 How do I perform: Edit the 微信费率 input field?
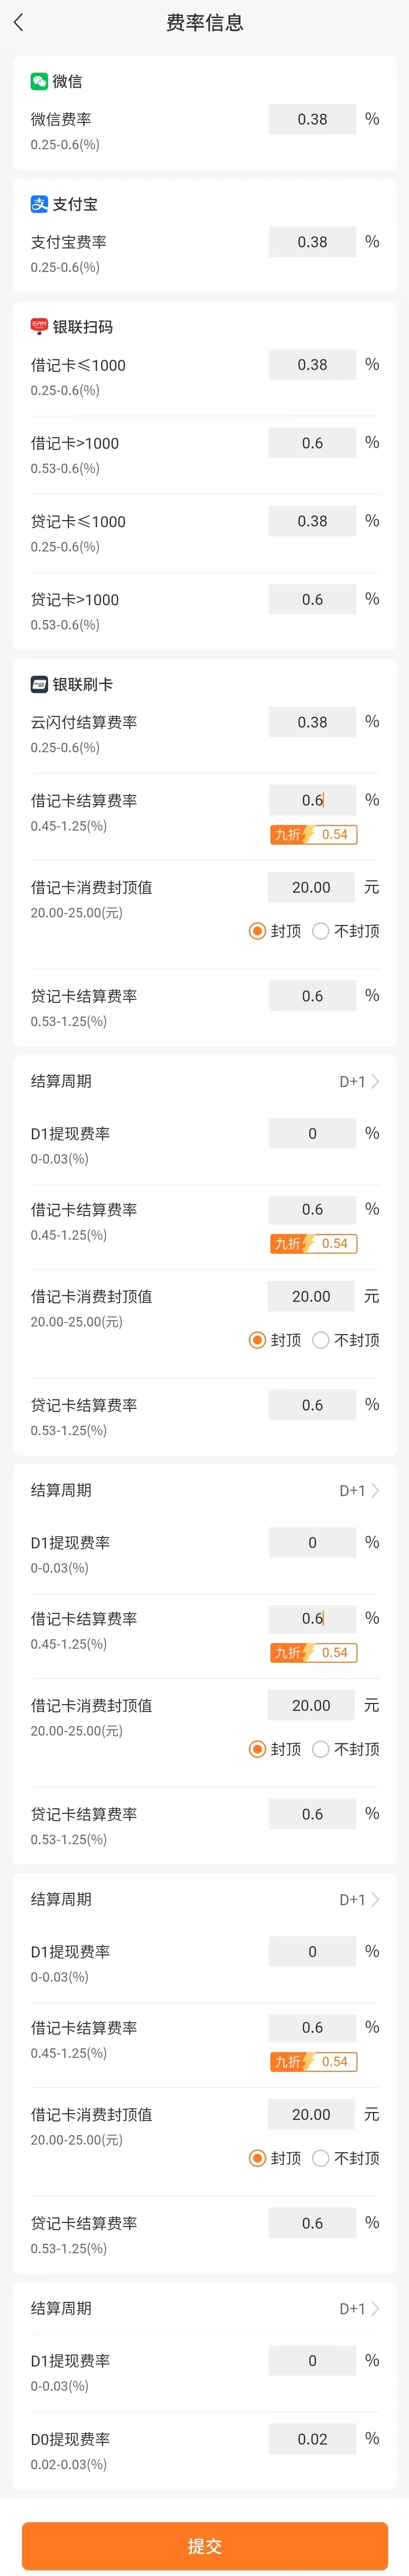[312, 119]
